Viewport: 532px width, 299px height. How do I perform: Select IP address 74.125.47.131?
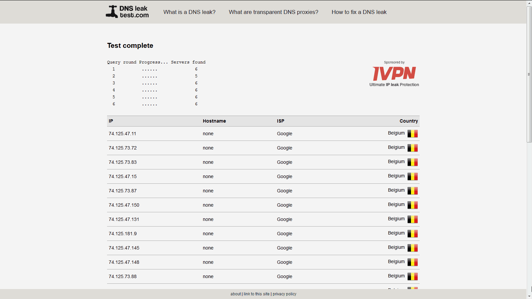click(124, 219)
